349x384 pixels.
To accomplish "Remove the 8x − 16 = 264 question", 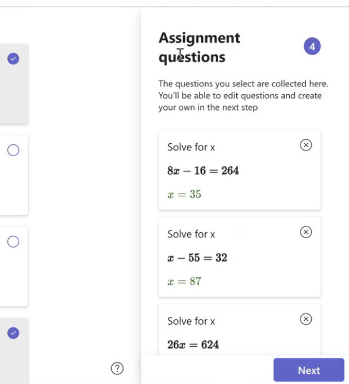I will pos(306,145).
